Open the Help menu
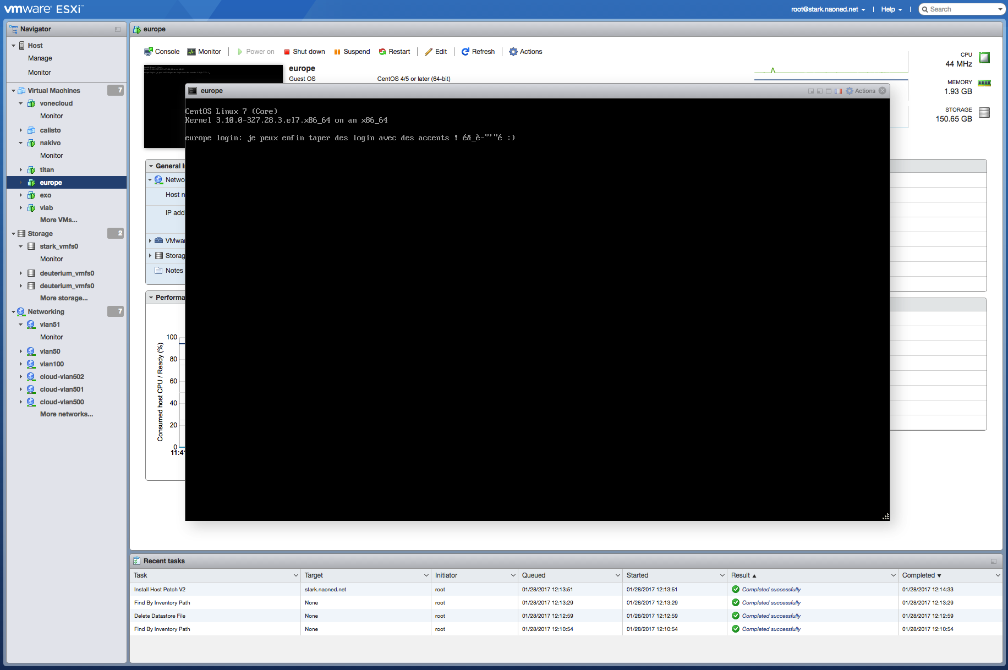Image resolution: width=1008 pixels, height=670 pixels. click(x=891, y=9)
